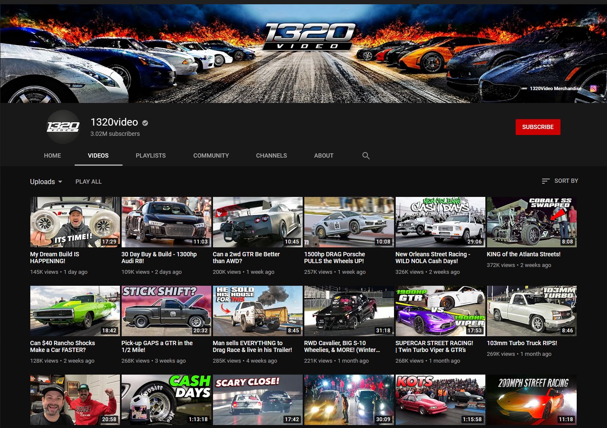Play the 20:58 two men thumbnail

75,400
